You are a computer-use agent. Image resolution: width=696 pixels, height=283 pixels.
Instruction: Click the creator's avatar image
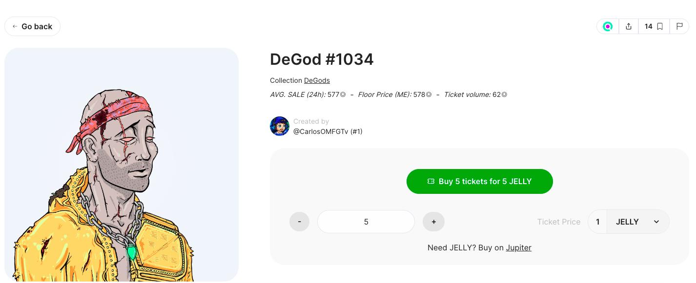point(280,126)
